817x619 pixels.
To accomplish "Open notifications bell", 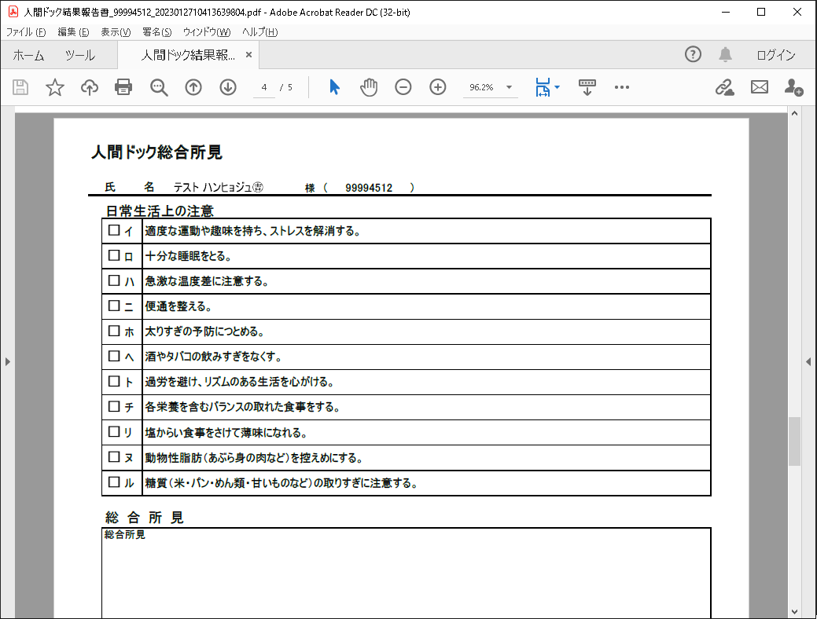I will point(725,54).
